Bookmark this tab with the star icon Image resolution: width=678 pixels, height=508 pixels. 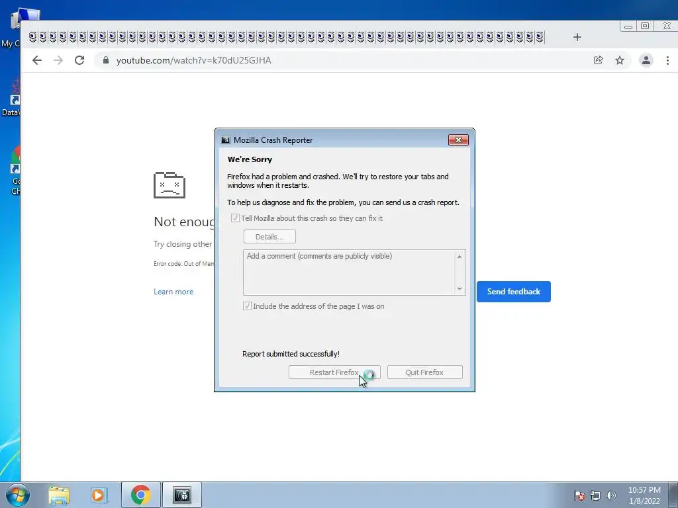(x=620, y=60)
